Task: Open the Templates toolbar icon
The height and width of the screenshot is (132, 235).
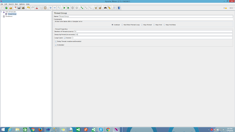Action: (7, 8)
